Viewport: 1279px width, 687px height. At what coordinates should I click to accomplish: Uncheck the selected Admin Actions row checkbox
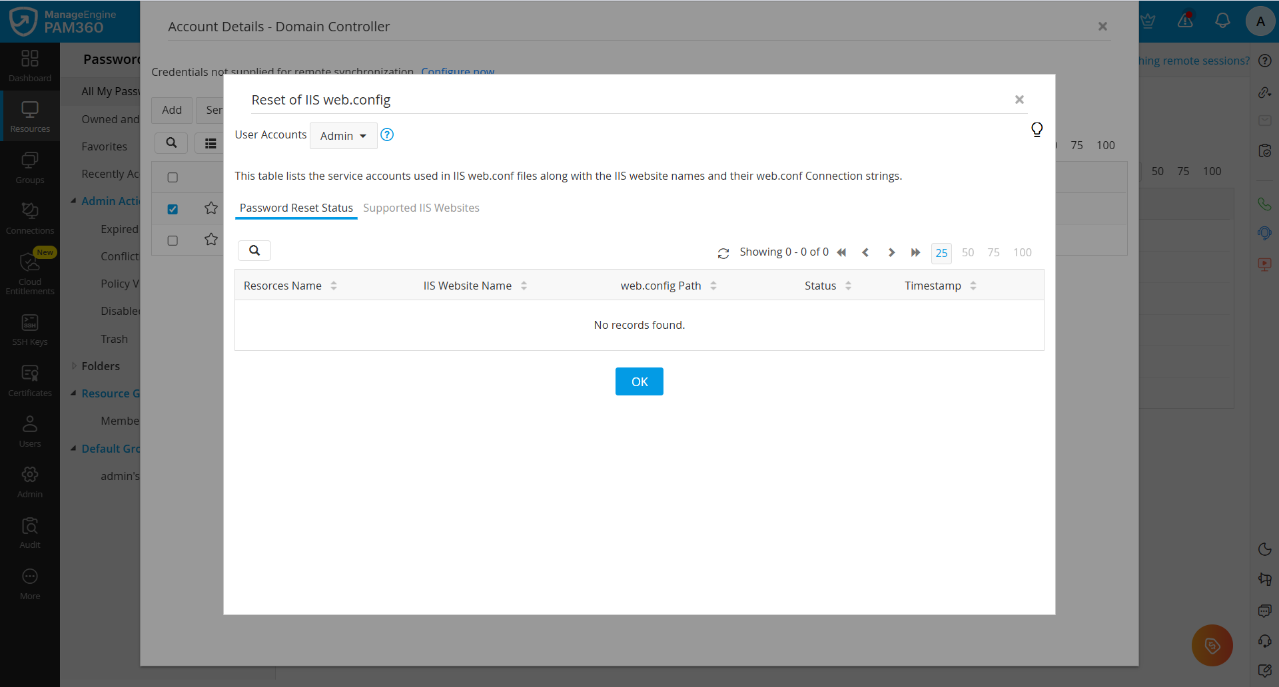pyautogui.click(x=173, y=208)
